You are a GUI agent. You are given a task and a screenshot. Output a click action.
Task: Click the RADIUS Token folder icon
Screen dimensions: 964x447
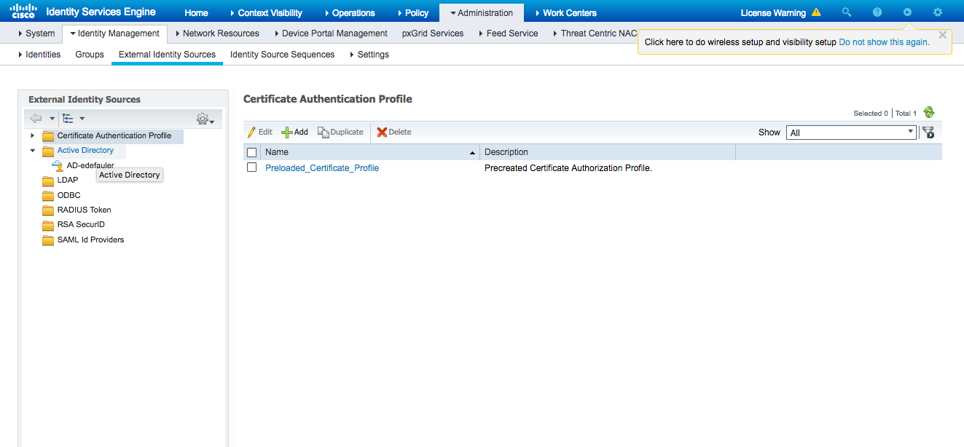48,210
